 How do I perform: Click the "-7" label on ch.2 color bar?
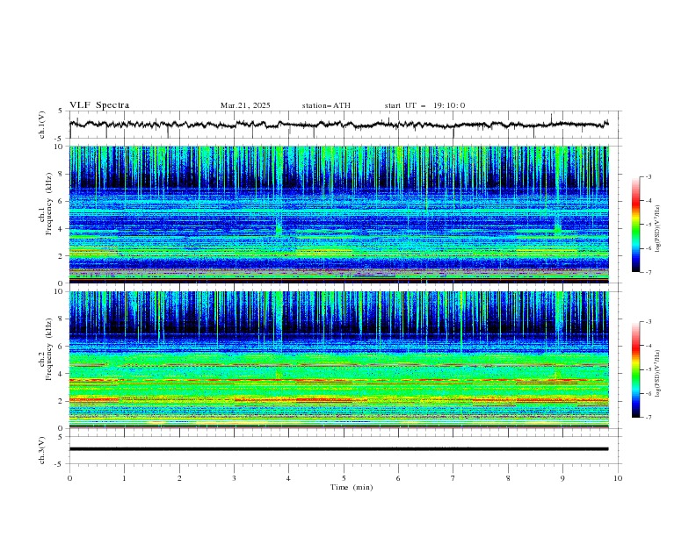point(649,418)
